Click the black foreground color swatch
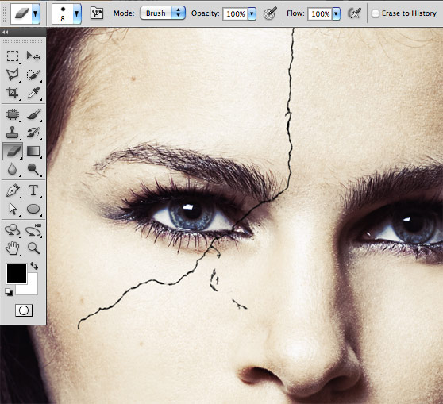Screen dimensions: 443x404 (x=17, y=274)
